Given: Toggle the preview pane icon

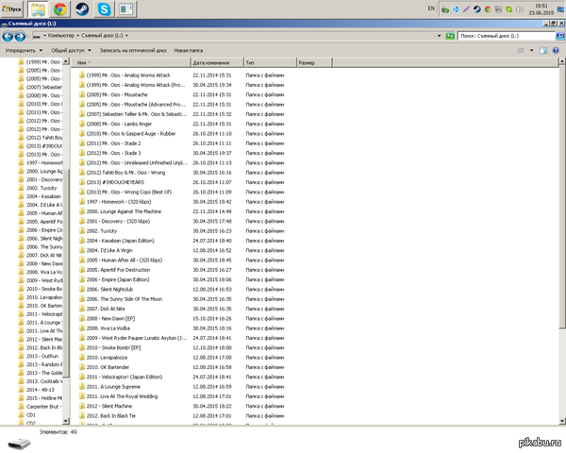Looking at the screenshot, I should coord(543,51).
